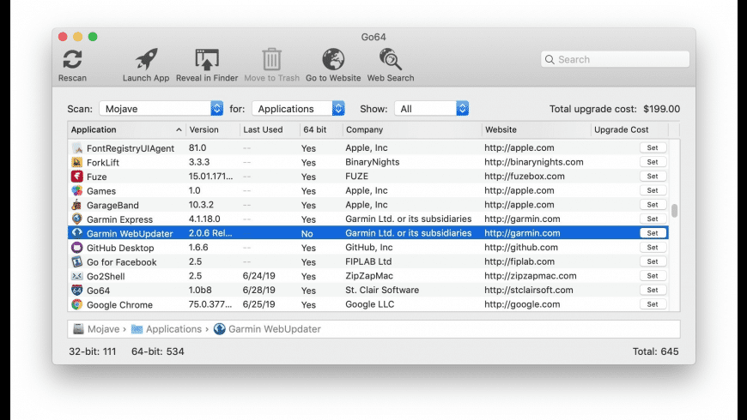The image size is (747, 420).
Task: Open the Show All filter dropdown
Action: click(x=432, y=109)
